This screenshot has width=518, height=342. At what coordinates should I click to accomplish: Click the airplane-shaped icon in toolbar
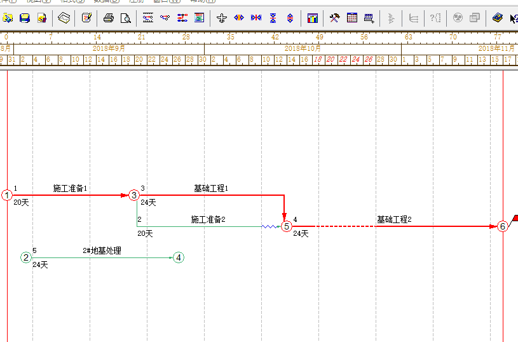coord(222,18)
